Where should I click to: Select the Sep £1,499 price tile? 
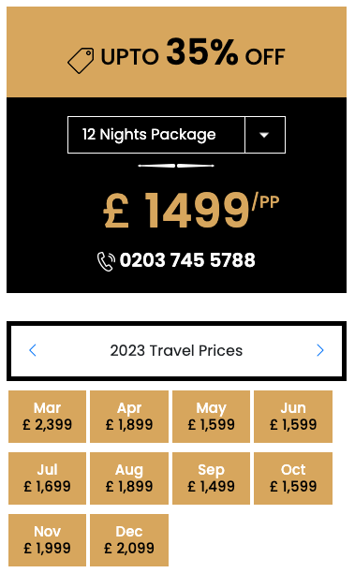212,478
